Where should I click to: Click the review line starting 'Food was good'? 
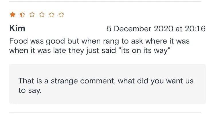[99, 41]
